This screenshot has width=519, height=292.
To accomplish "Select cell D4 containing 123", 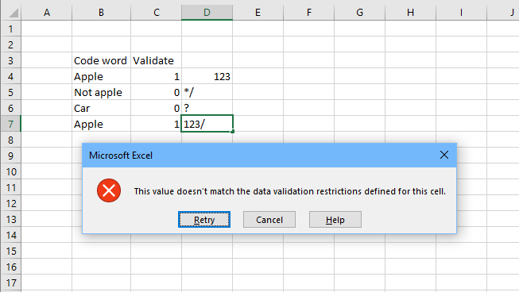I will point(207,76).
